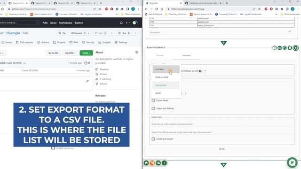Click the Description field in the previous step
The image size is (301, 169).
click(x=199, y=32)
